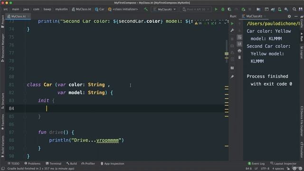The width and height of the screenshot is (304, 171).
Task: Click warning stripe marker beside line 88
Action: [x=227, y=146]
